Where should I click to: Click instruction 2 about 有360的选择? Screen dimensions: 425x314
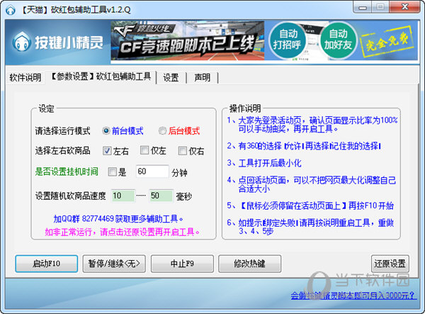pyautogui.click(x=304, y=146)
